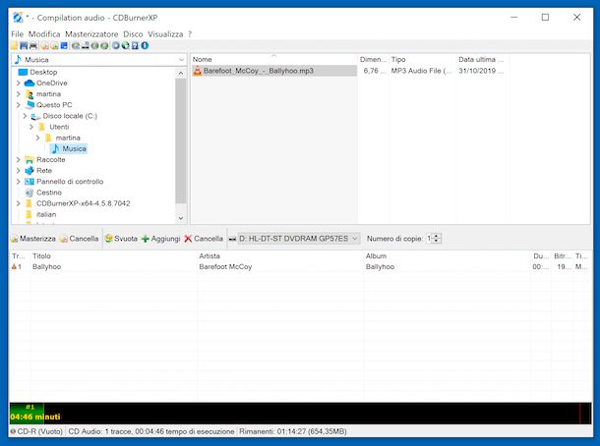The height and width of the screenshot is (446, 600).
Task: Click Rimanenti 01:14:27 status bar entry
Action: (293, 431)
